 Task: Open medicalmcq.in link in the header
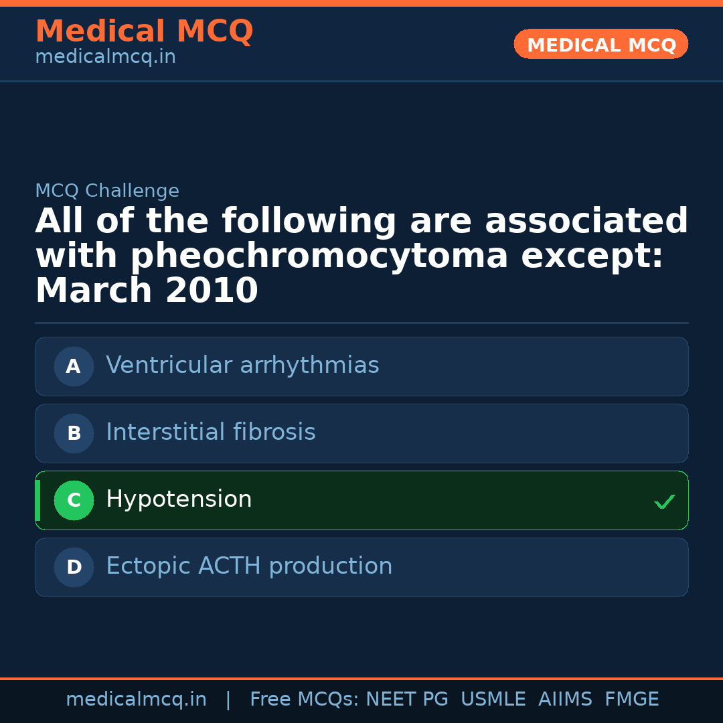tap(105, 58)
